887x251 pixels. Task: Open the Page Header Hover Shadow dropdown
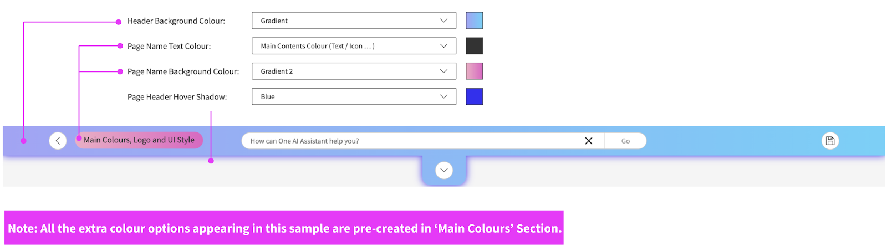(x=354, y=96)
